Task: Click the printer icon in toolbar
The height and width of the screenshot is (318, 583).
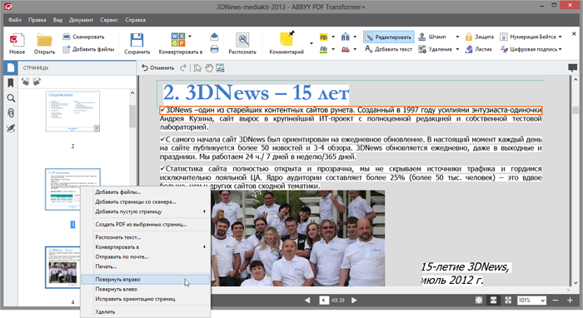Action: [214, 49]
